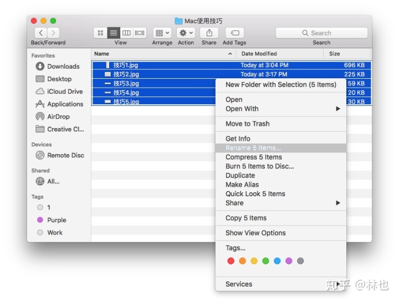Image resolution: width=399 pixels, height=301 pixels.
Task: Apply yellow tag color
Action: click(x=254, y=261)
